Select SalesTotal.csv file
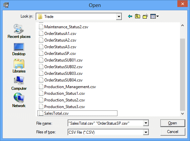190x141 pixels. pyautogui.click(x=57, y=113)
